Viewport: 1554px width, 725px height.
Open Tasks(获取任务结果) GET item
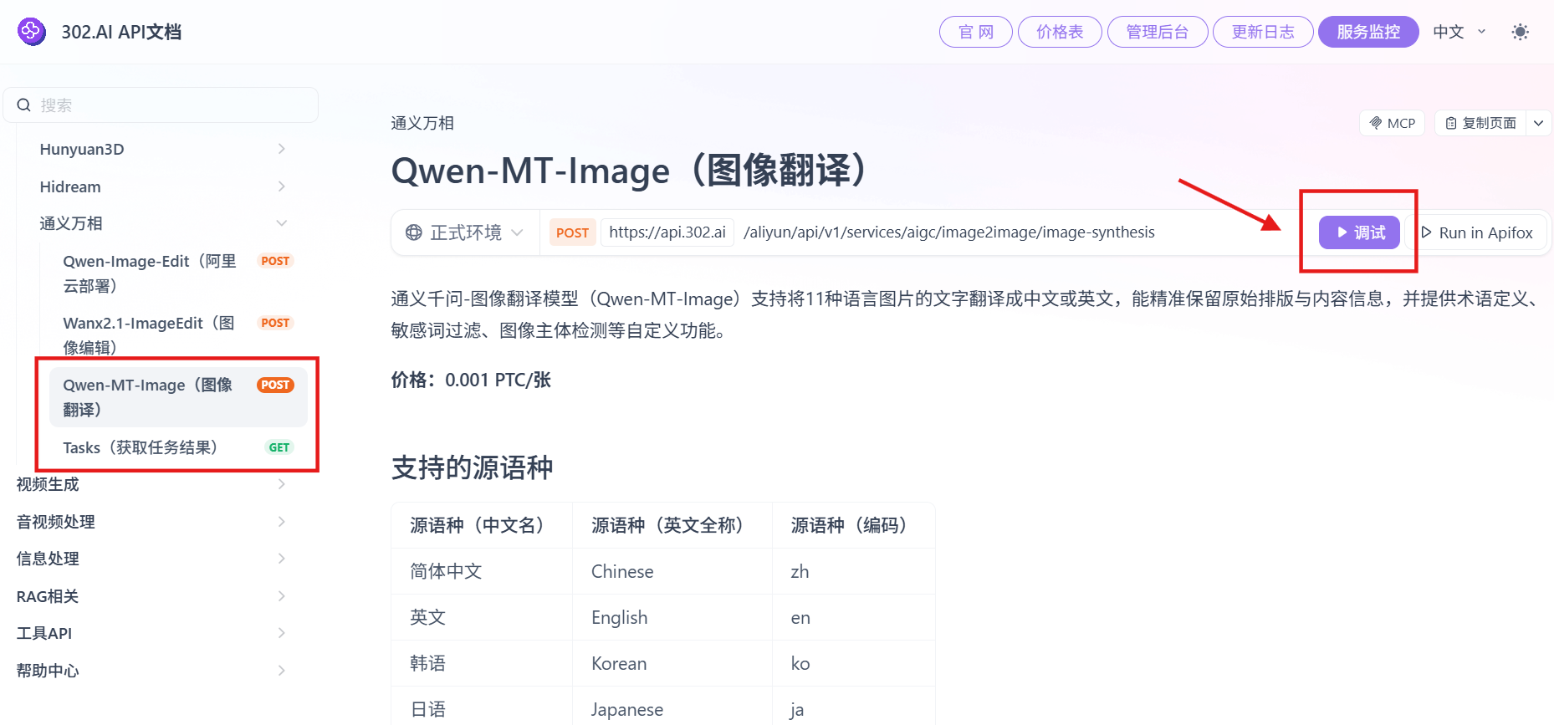pyautogui.click(x=177, y=447)
